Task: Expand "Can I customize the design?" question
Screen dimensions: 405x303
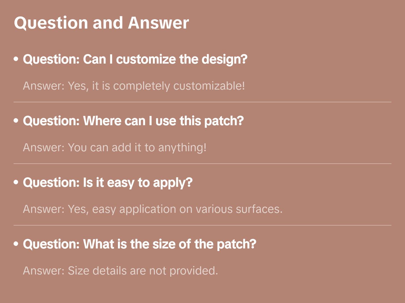Action: pos(135,59)
